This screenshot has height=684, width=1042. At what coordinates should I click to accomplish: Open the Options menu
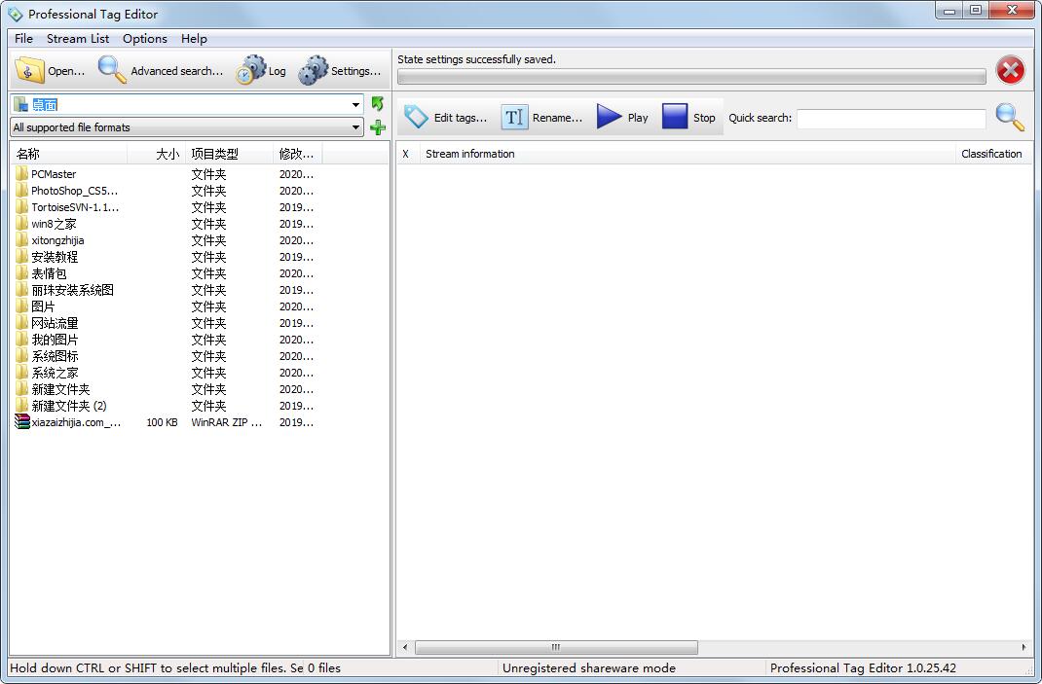[x=144, y=39]
